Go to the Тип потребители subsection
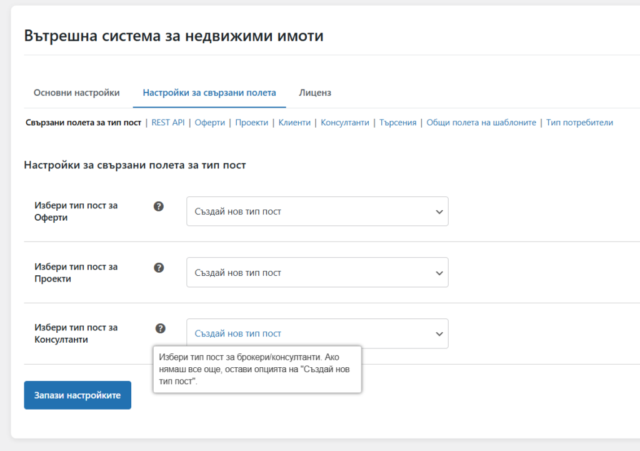The height and width of the screenshot is (451, 640). coord(579,123)
